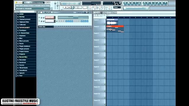Toggle the channel select LED of second channel
This screenshot has width=189, height=106.
pos(57,21)
